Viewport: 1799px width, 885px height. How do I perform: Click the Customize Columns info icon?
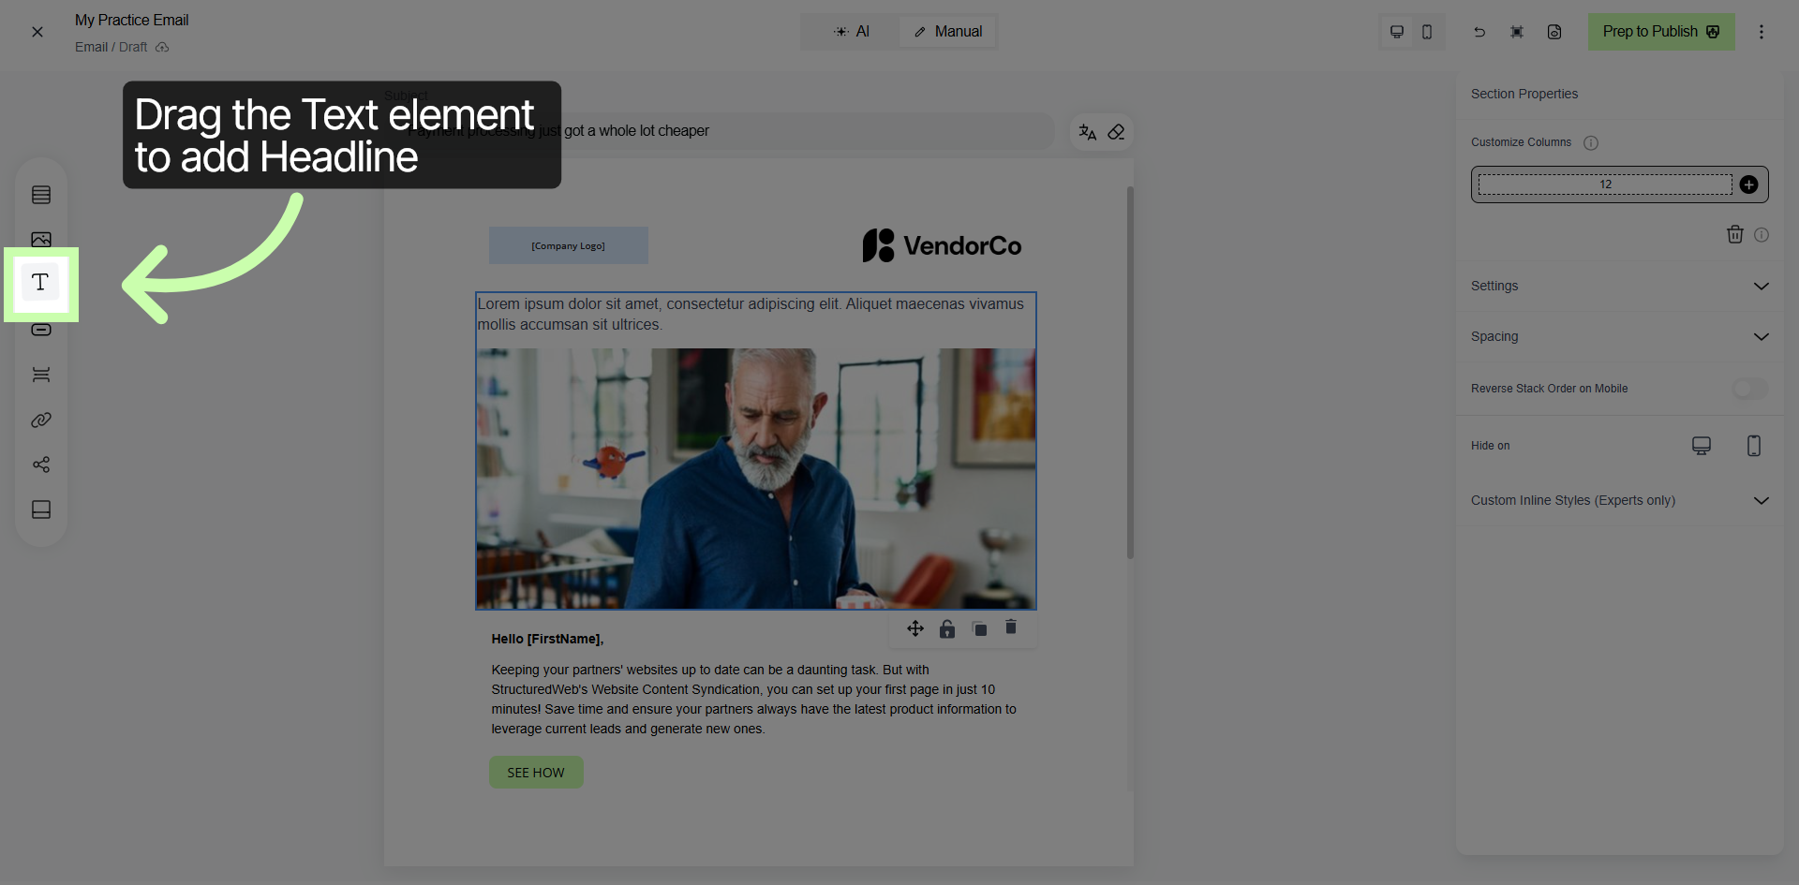[1591, 143]
